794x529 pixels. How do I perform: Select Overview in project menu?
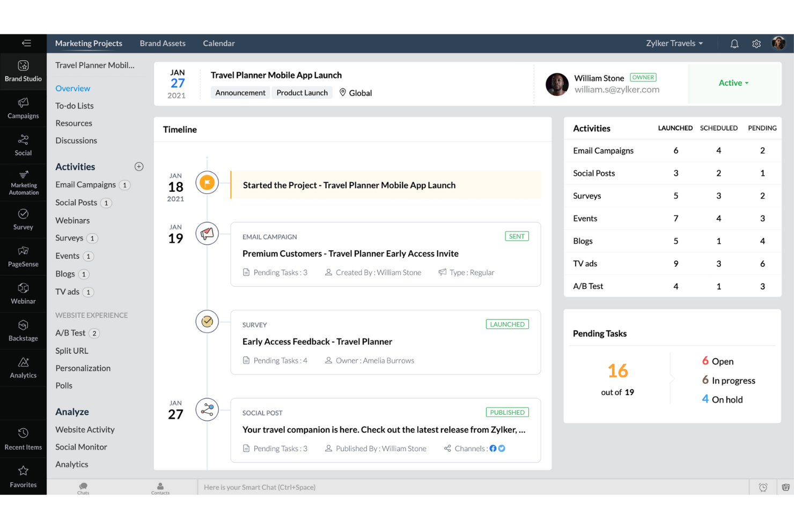click(73, 88)
